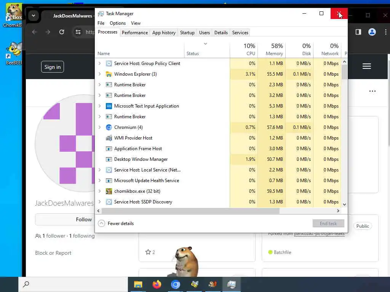
Task: Click the star icon on repository card
Action: tap(148, 252)
